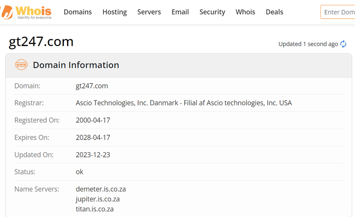
Task: Select the Domain value gt247.com
Action: pyautogui.click(x=92, y=86)
